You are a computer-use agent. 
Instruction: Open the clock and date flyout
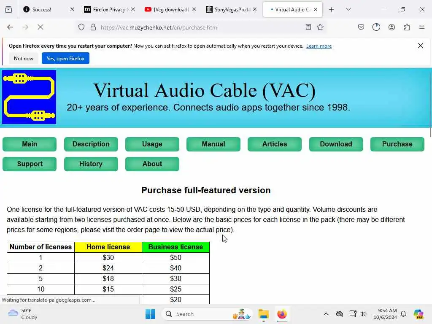click(385, 314)
